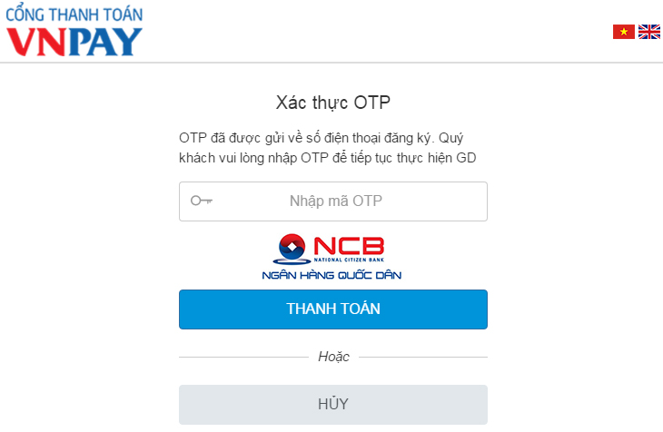Switch language using the Vietnamese flag

(x=624, y=32)
